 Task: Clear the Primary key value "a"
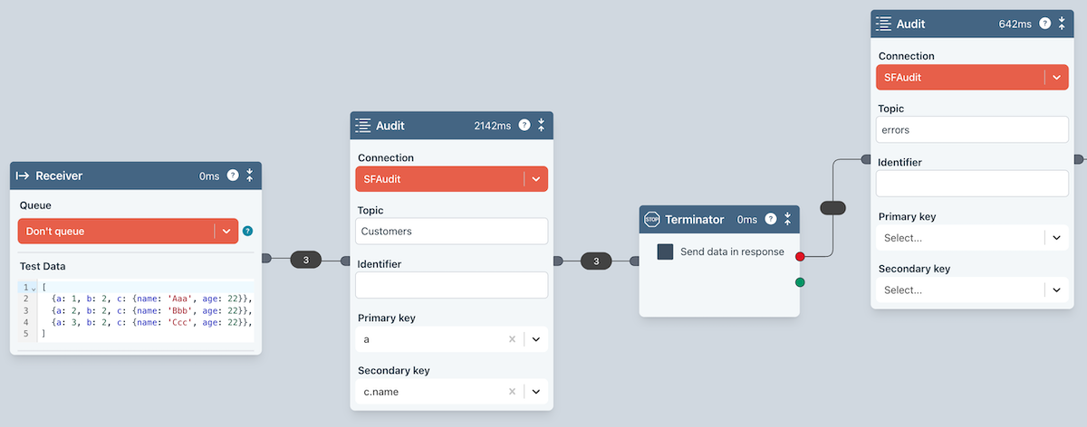pos(512,339)
